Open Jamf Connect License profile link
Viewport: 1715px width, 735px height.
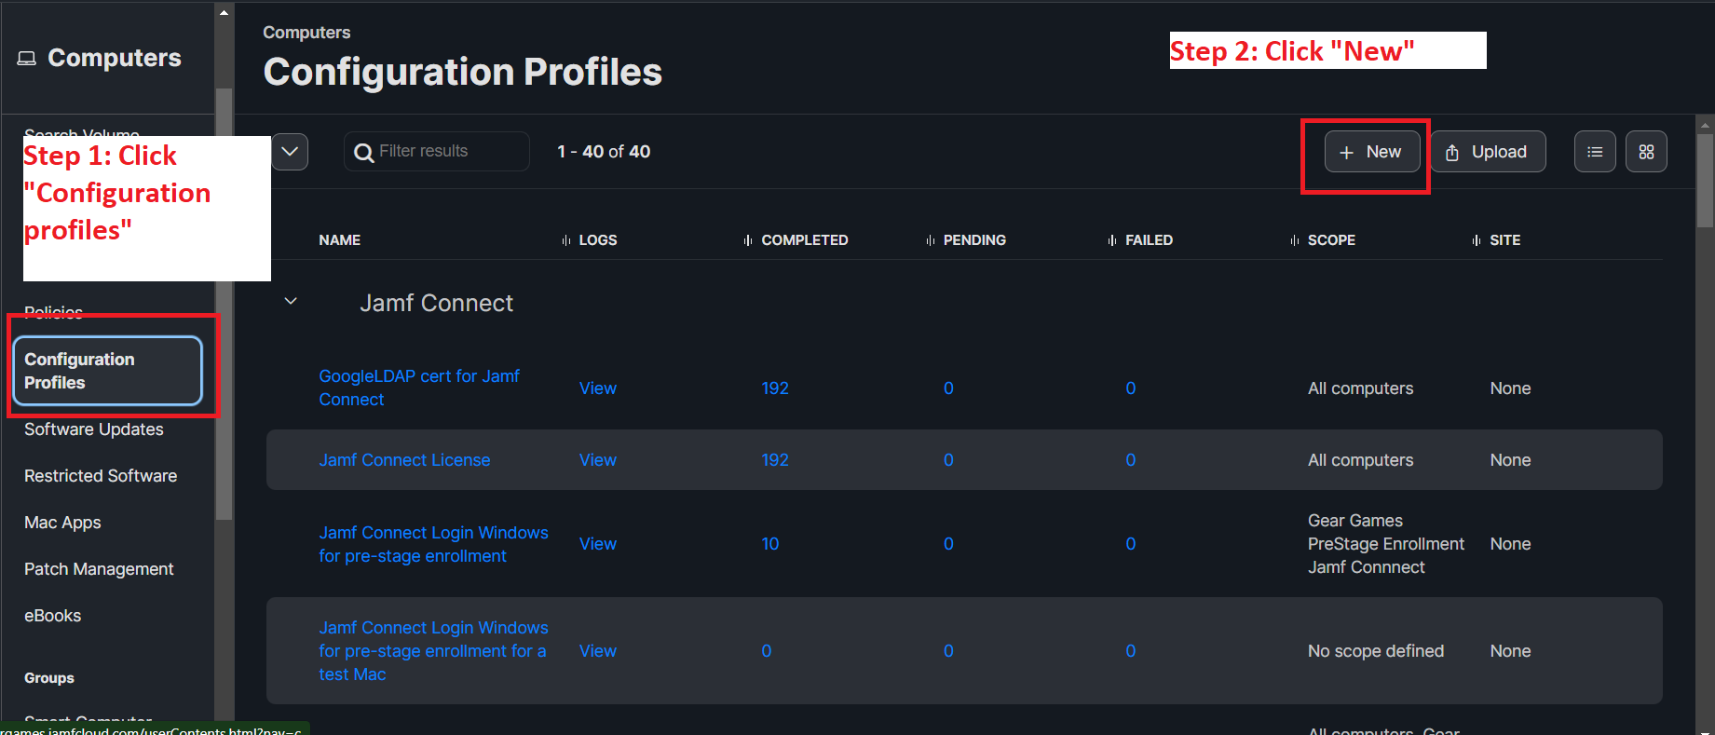404,460
